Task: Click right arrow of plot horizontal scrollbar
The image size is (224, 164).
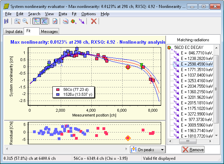Action: click(126, 149)
